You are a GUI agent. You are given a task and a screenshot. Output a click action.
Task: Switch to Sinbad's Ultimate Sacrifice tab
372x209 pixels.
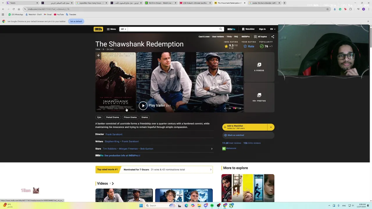195,3
